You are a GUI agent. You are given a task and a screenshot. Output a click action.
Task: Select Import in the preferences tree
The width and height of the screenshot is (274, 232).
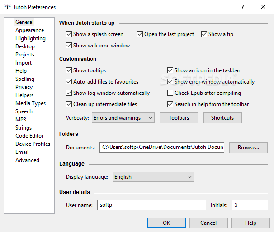[x=24, y=63]
